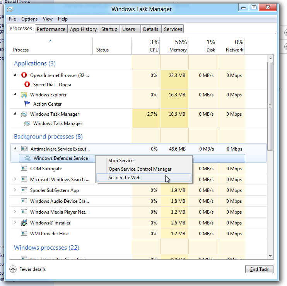The image size is (287, 286).
Task: Collapse the Windows Task Manager group
Action: [15, 113]
